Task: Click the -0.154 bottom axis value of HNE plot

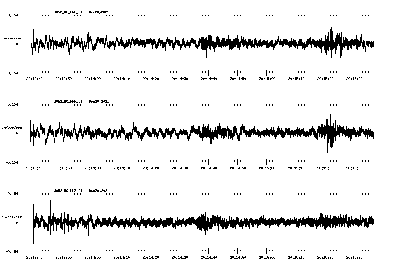Action: (12, 73)
